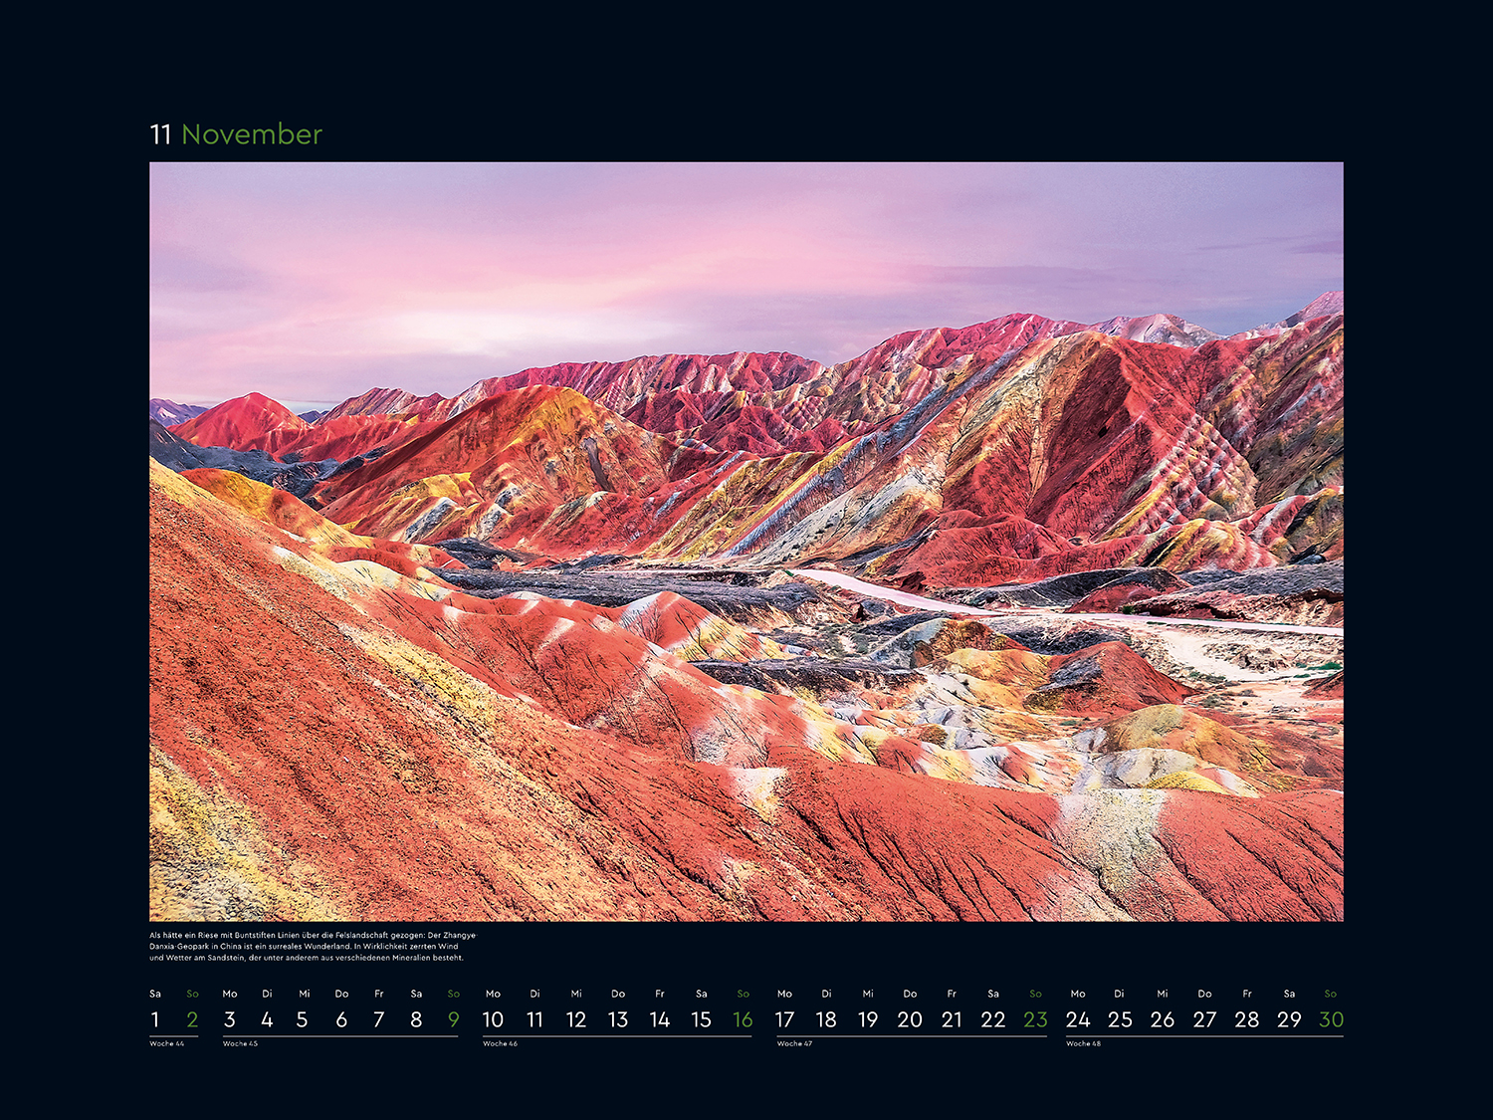Screen dimensions: 1493x1120
Task: Click the green Sunday date 16
Action: 743,1019
